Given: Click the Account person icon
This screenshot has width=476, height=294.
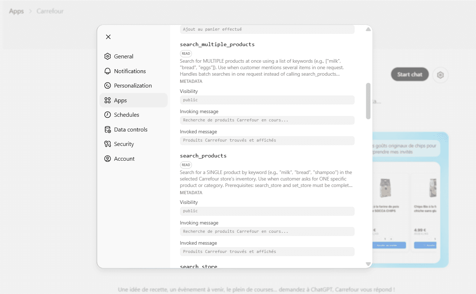Looking at the screenshot, I should [x=107, y=159].
